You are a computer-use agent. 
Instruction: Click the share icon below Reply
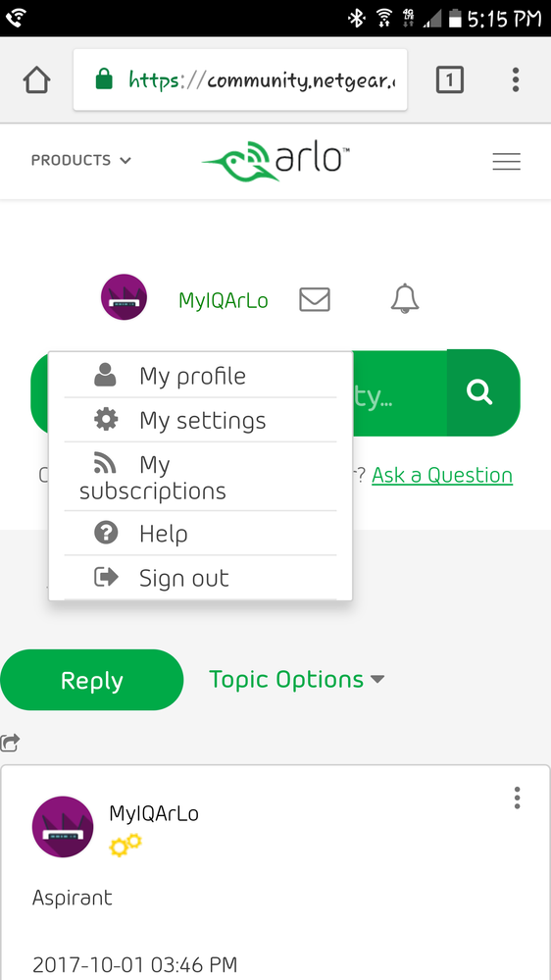11,742
